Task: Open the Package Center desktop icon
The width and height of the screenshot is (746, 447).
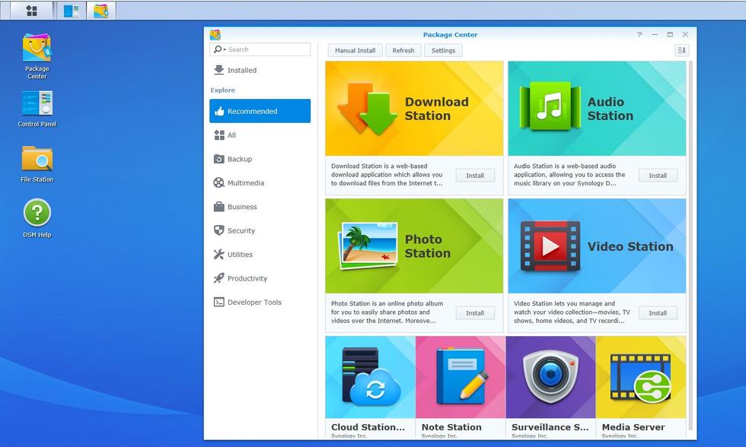Action: point(37,49)
